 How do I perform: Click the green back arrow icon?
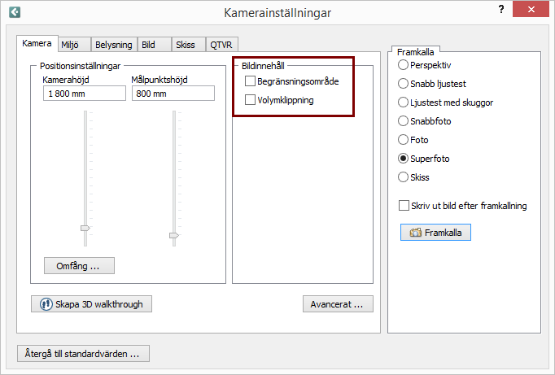[x=15, y=12]
